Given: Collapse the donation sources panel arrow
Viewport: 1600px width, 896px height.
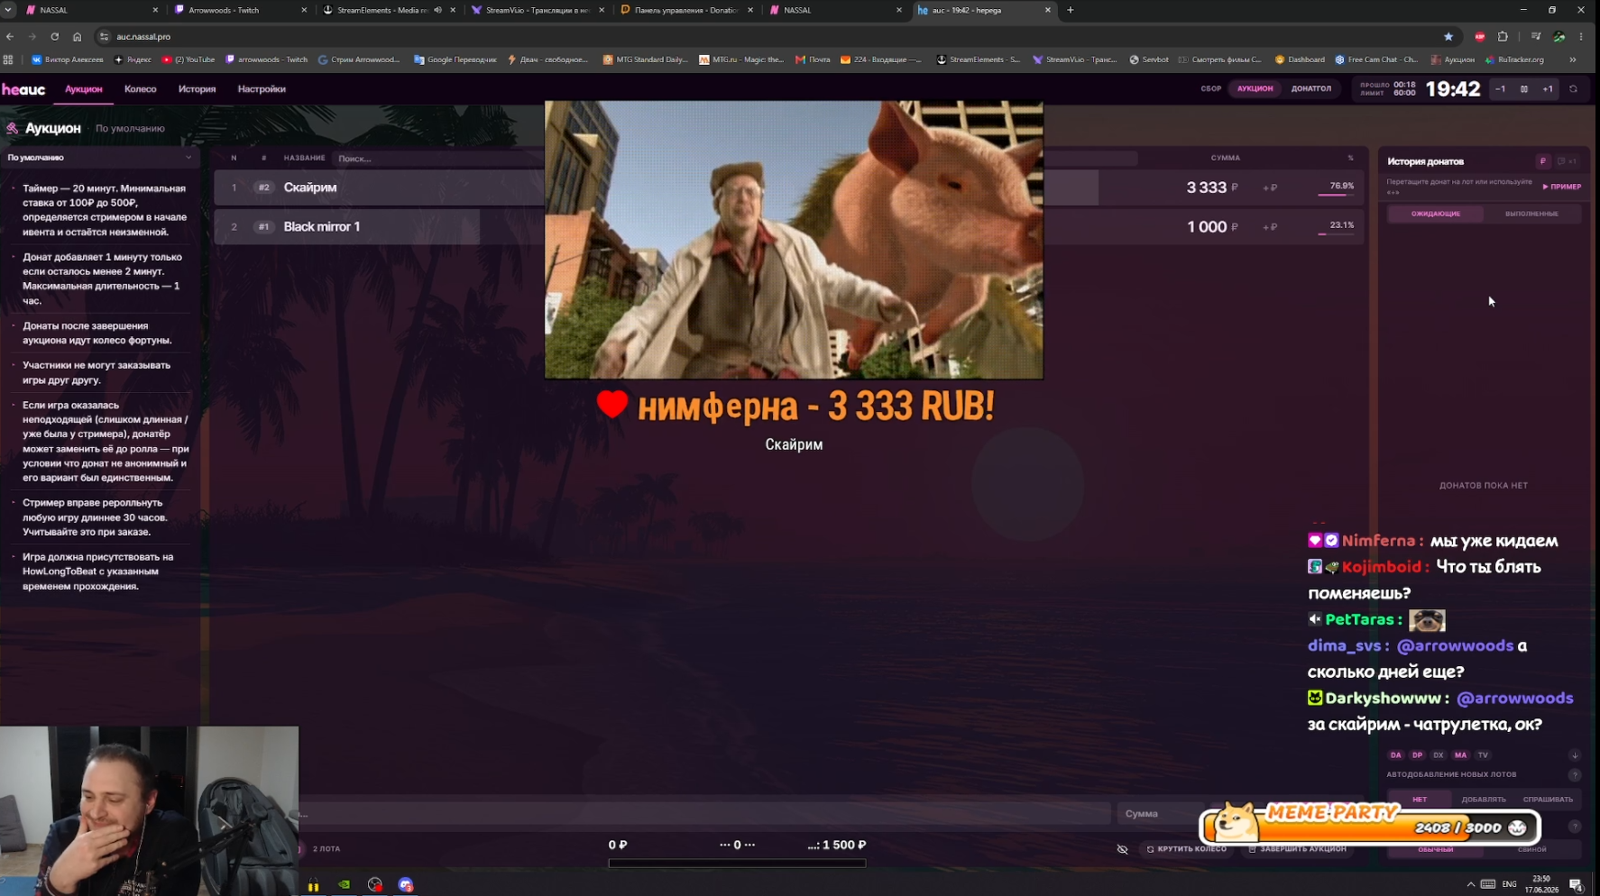Looking at the screenshot, I should point(1575,755).
